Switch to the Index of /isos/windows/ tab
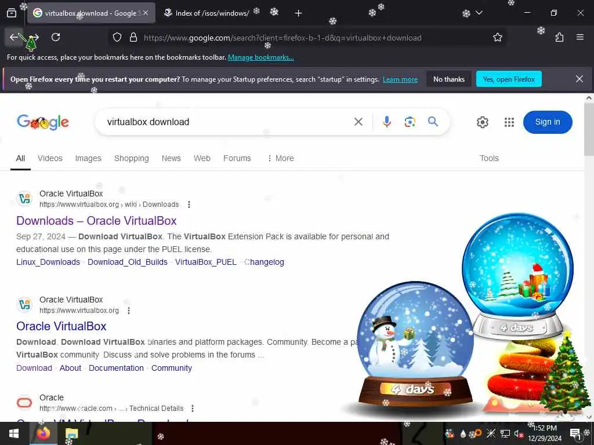Viewport: 594px width, 445px height. [207, 13]
